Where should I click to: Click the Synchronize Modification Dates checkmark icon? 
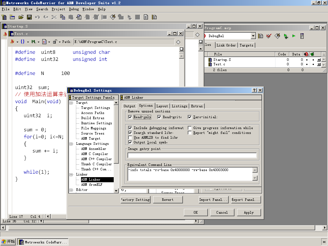[269, 36]
